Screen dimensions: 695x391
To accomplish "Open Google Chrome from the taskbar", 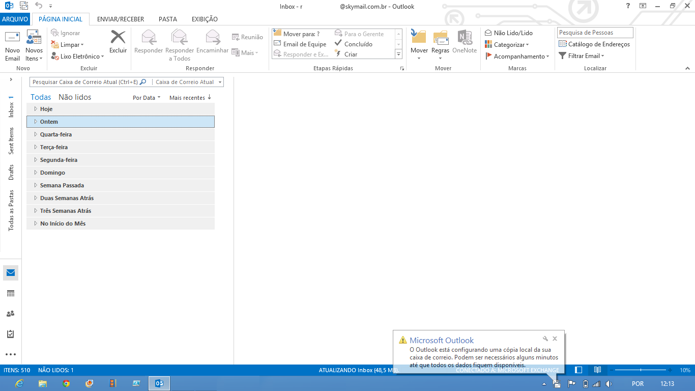I will point(66,383).
